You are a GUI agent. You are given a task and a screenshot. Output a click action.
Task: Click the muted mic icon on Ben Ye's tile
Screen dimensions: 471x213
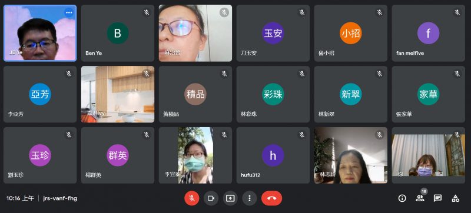click(147, 12)
